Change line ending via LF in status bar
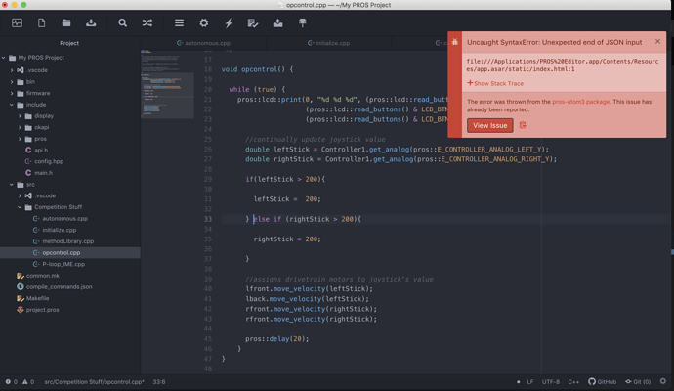 point(530,382)
